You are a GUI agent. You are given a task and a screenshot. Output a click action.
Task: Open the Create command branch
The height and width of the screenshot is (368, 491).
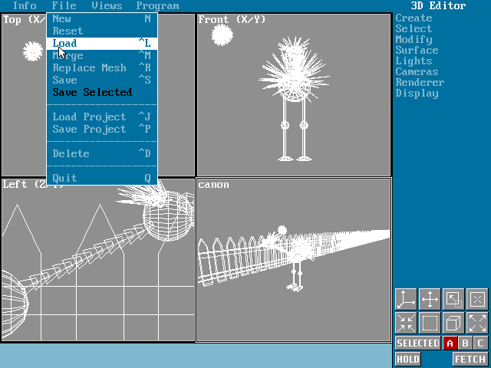tap(414, 18)
